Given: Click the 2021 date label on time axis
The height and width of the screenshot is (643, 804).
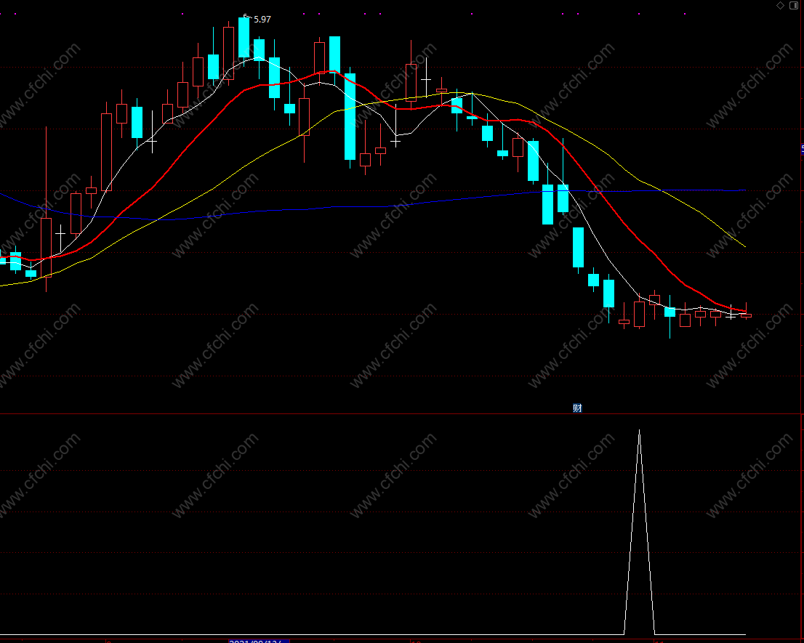Looking at the screenshot, I should [x=259, y=641].
